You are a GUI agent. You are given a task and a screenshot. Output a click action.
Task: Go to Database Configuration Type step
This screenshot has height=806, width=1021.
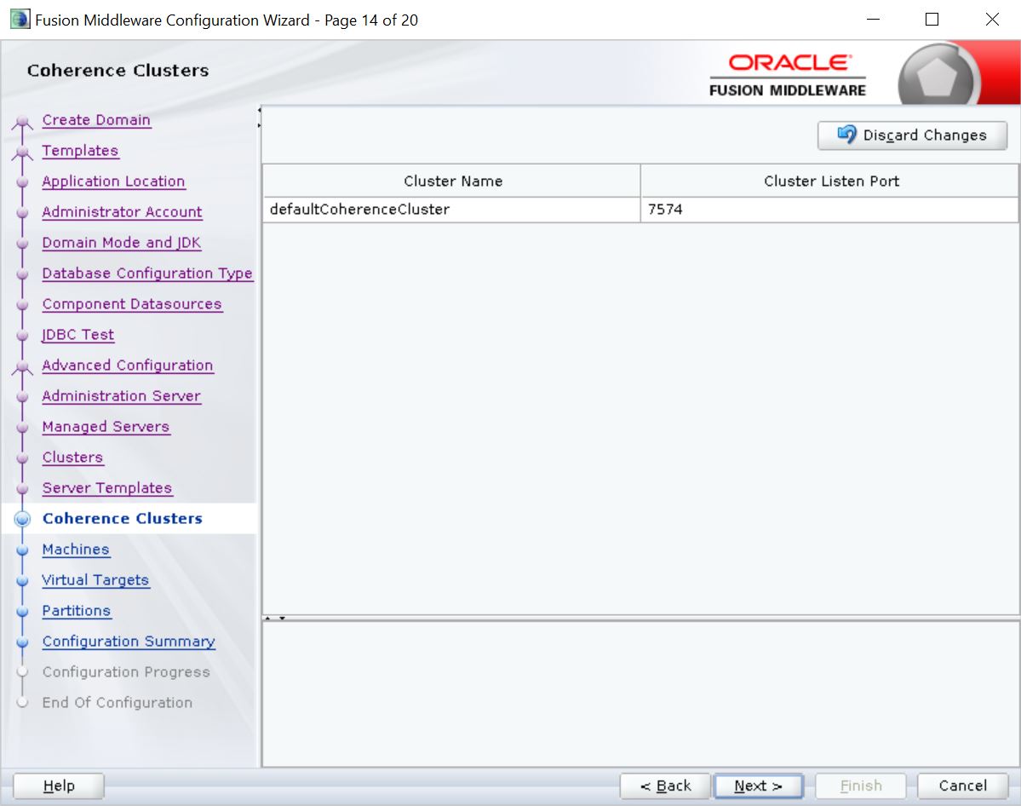(x=147, y=273)
